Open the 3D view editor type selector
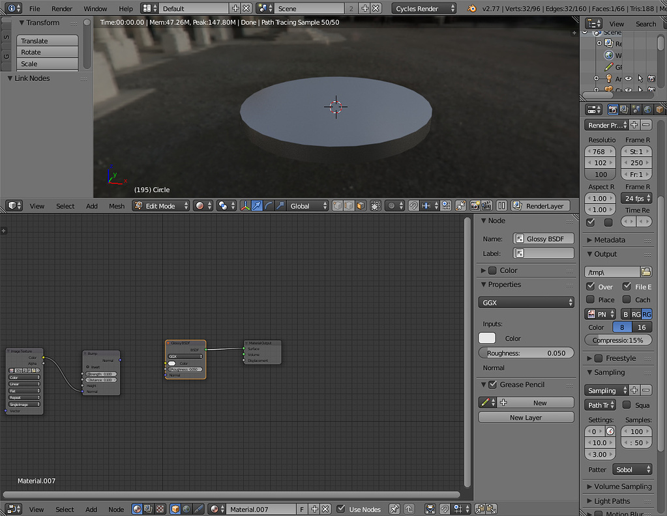 point(14,206)
